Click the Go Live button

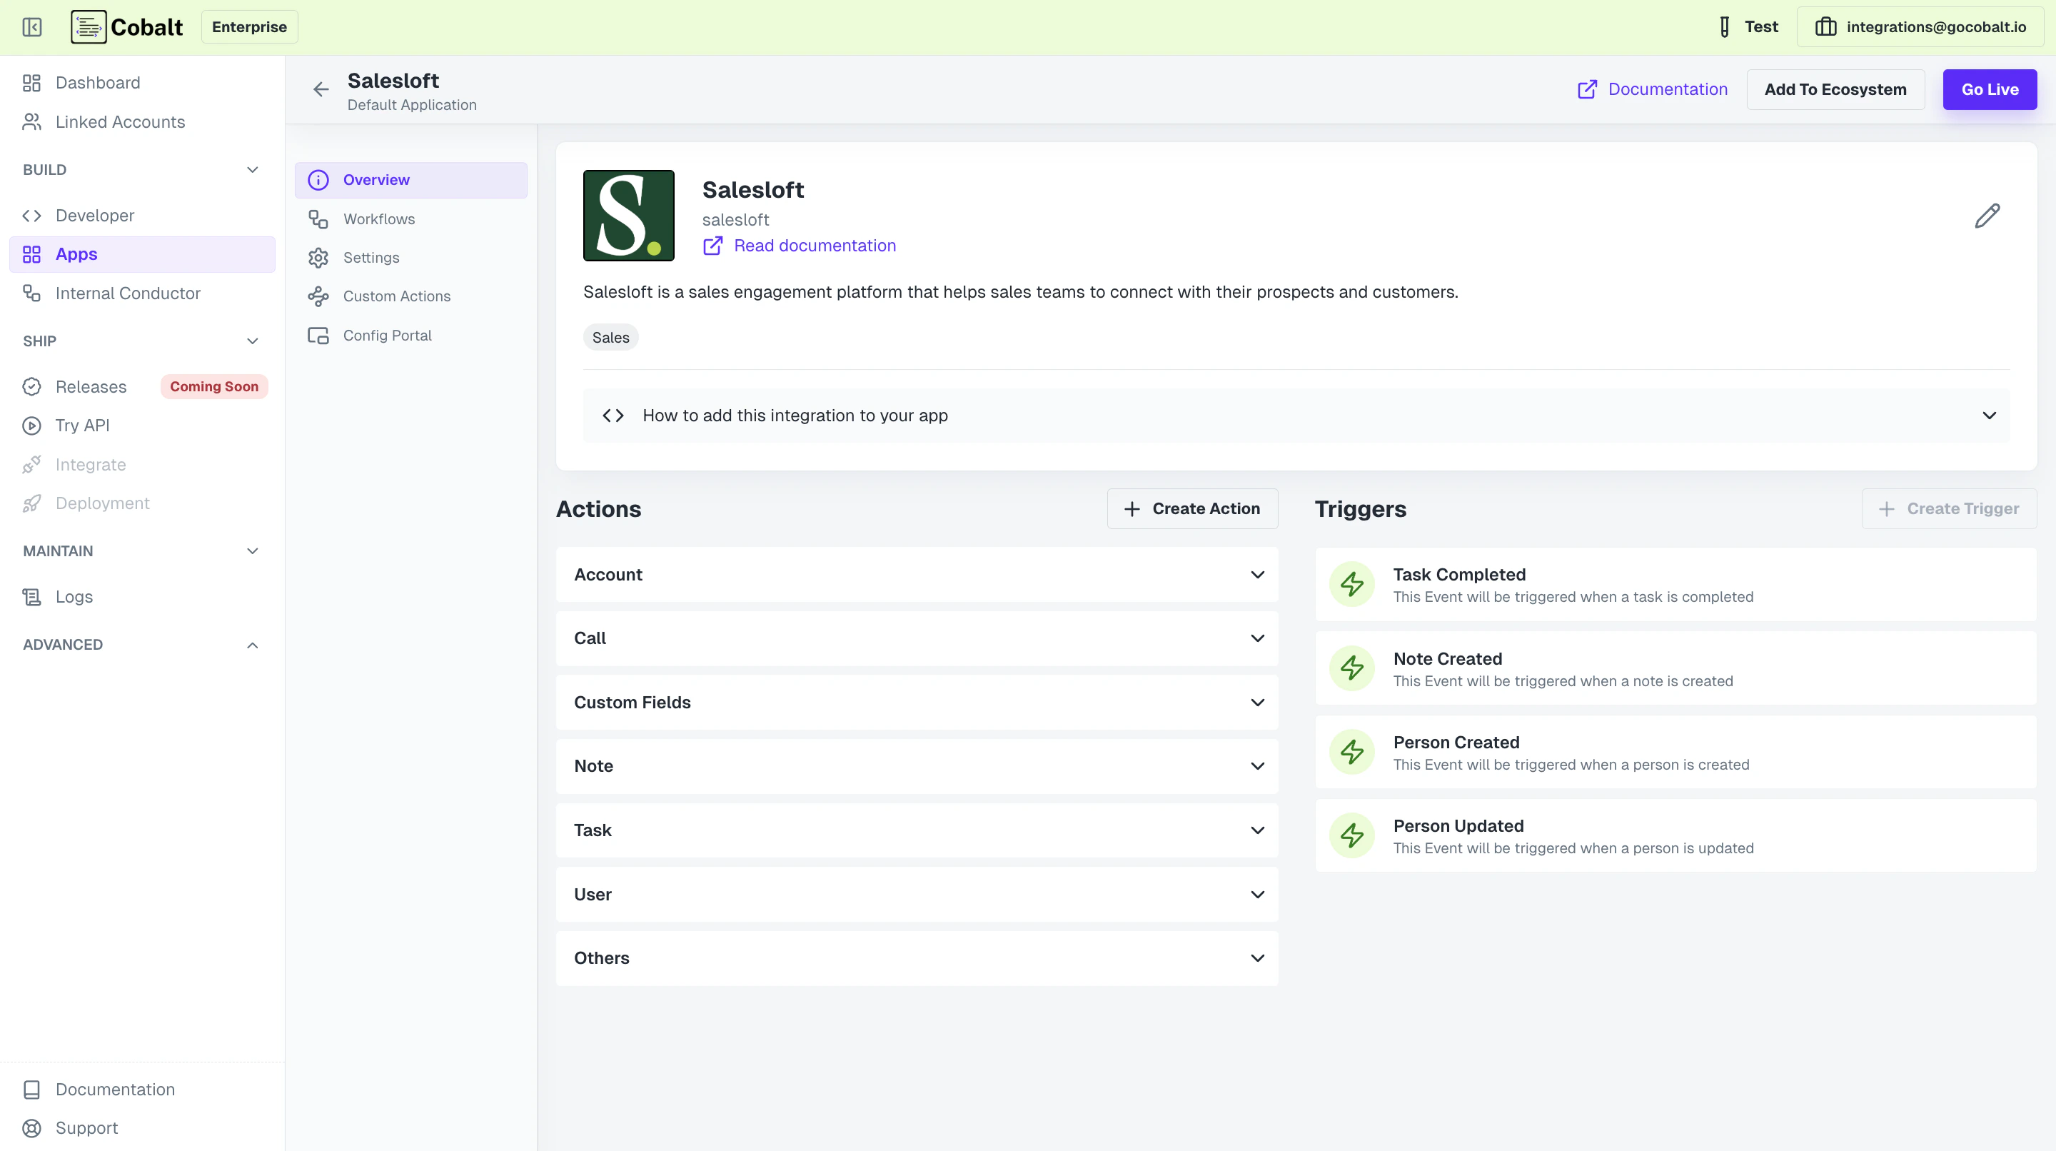1989,89
